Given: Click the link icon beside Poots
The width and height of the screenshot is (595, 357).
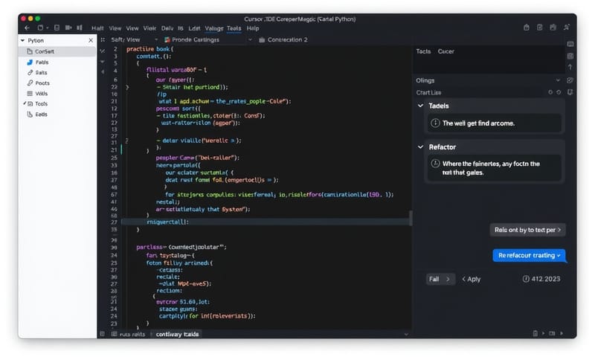Looking at the screenshot, I should tap(30, 83).
